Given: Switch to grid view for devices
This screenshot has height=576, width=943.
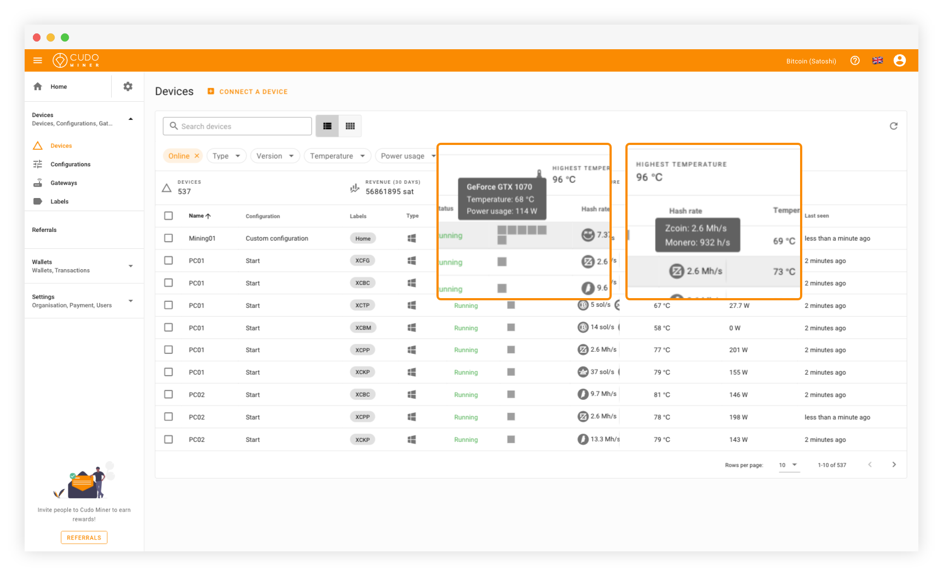Looking at the screenshot, I should click(x=350, y=126).
